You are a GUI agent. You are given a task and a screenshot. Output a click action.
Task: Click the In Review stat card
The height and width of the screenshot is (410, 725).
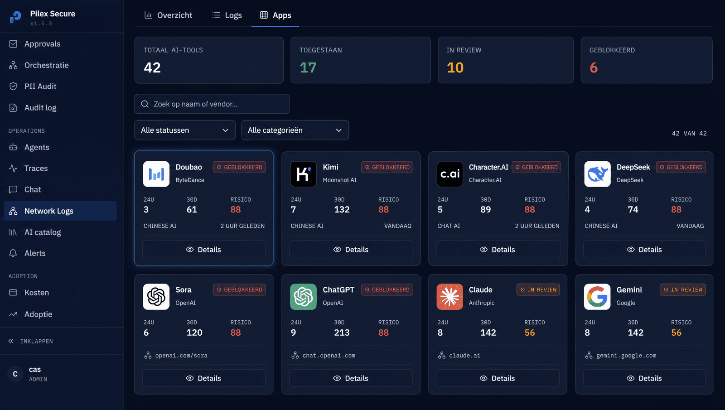(x=506, y=60)
